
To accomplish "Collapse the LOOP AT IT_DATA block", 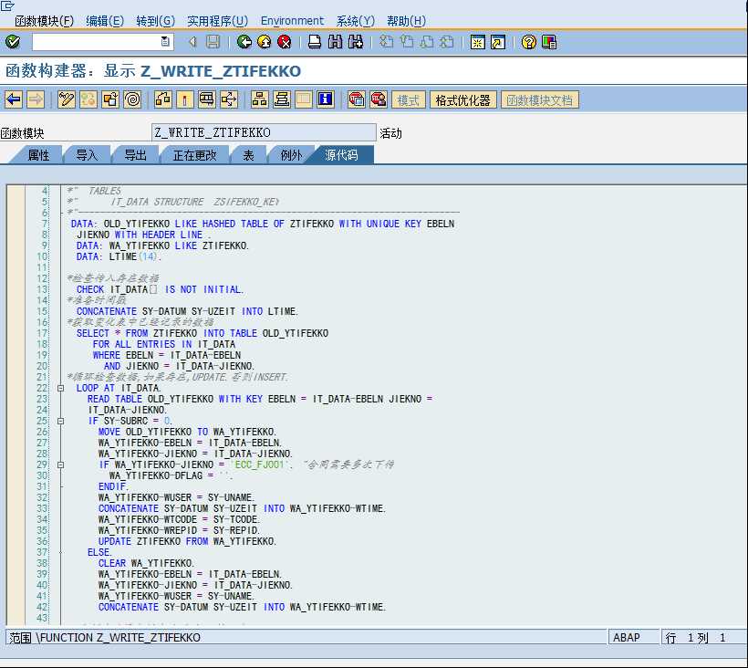I will pos(60,389).
